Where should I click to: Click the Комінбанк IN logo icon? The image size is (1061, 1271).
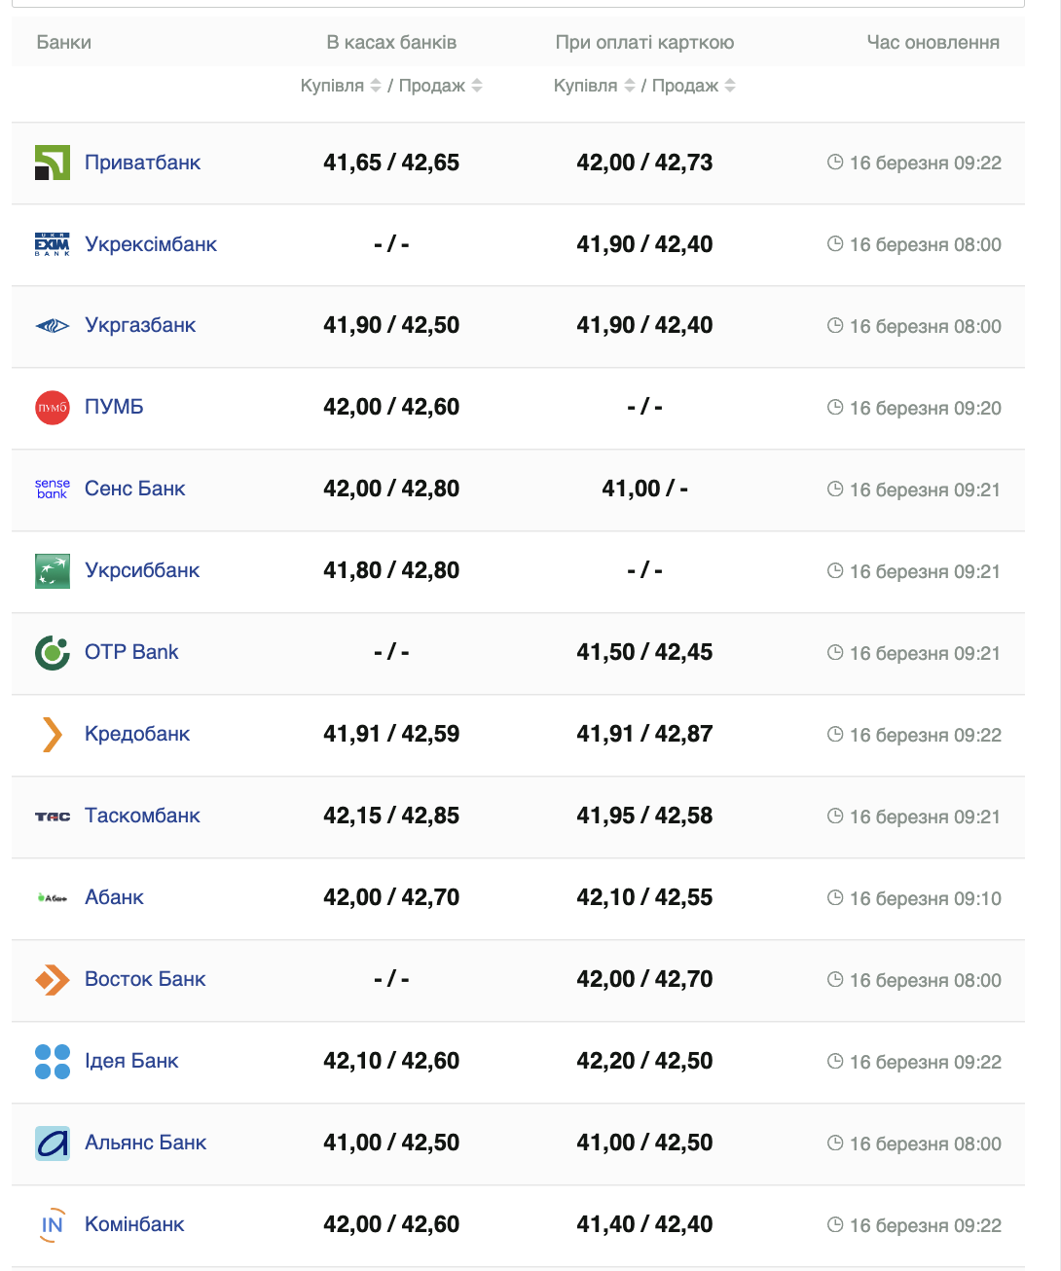[x=52, y=1225]
